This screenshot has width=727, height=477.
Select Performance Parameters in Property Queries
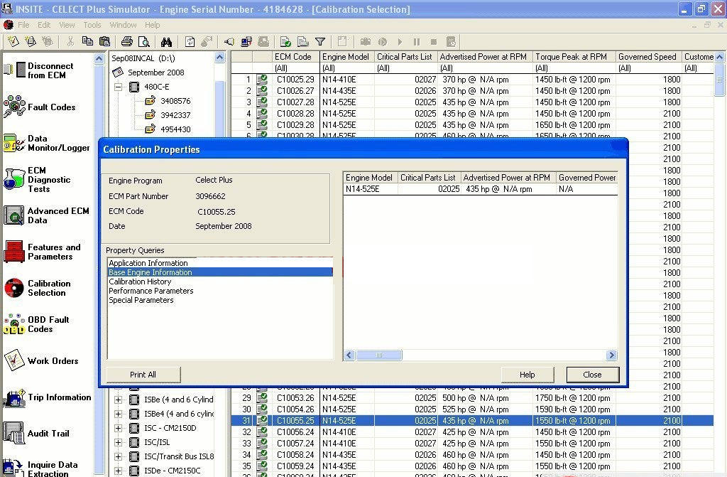click(151, 291)
